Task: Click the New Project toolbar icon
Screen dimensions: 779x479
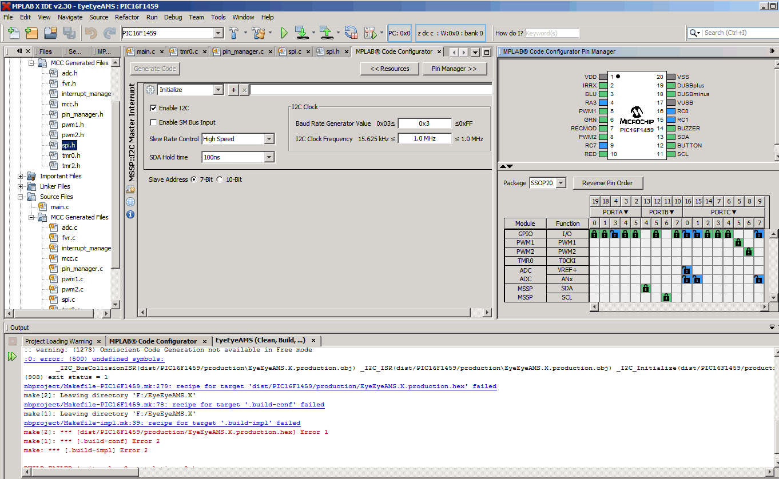Action: tap(31, 33)
